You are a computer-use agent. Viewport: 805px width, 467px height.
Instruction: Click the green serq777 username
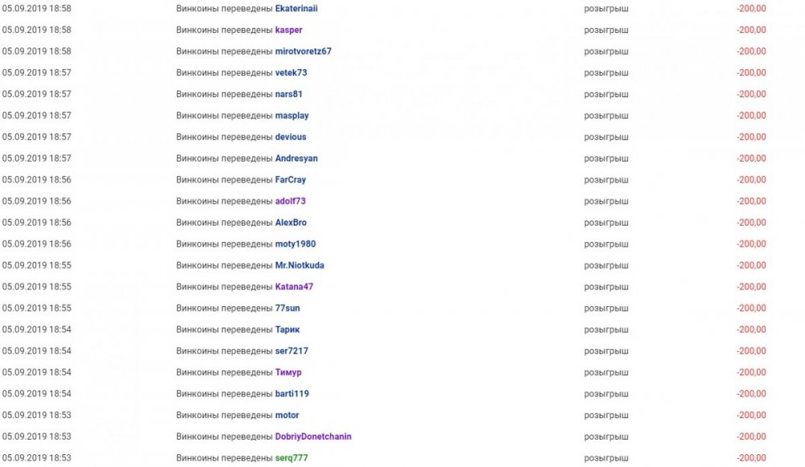click(x=291, y=458)
